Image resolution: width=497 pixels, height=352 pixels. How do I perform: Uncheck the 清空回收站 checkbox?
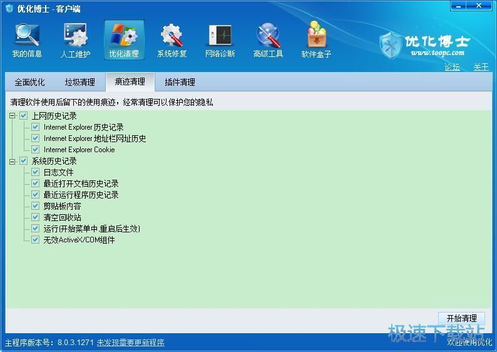pyautogui.click(x=36, y=217)
